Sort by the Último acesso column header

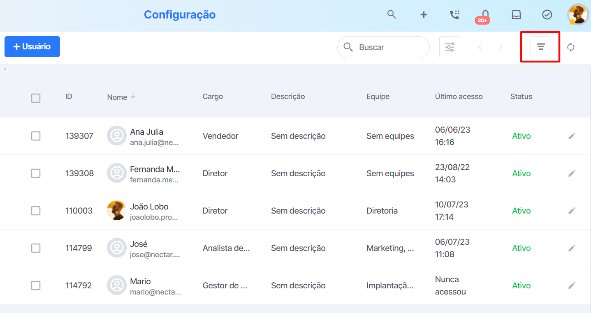pos(459,97)
